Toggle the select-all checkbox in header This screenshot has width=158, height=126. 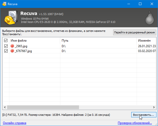[6, 41]
